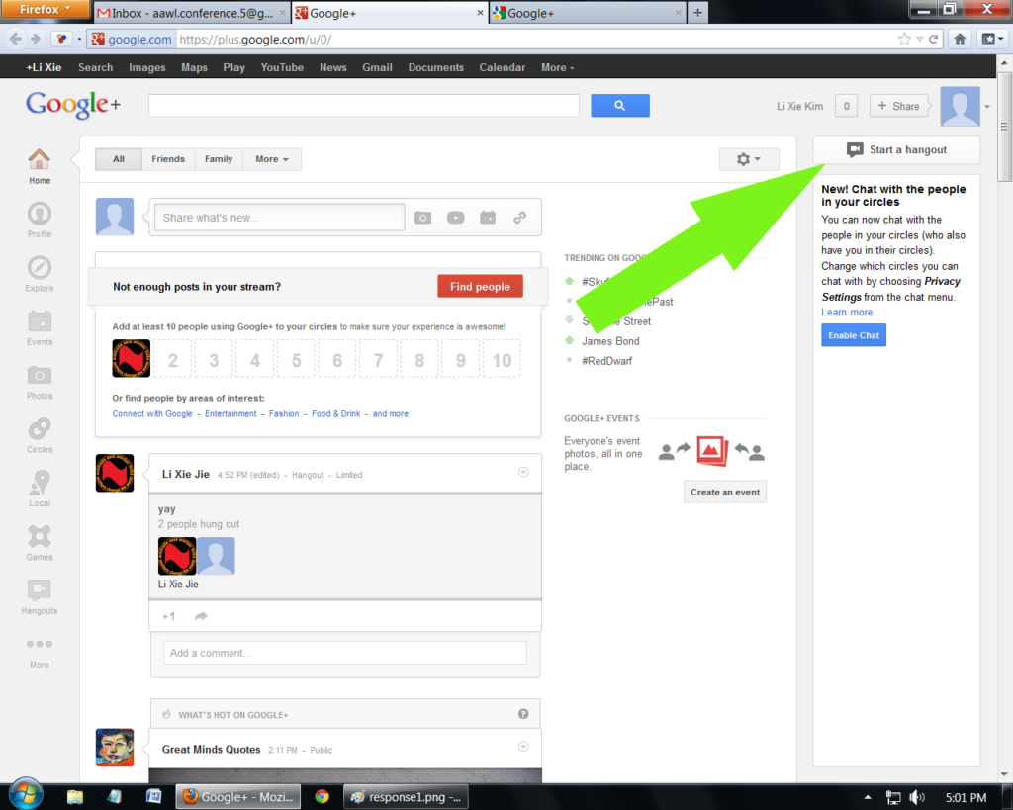The image size is (1013, 810).
Task: Click the page vertical scrollbar thumb
Action: click(1004, 126)
